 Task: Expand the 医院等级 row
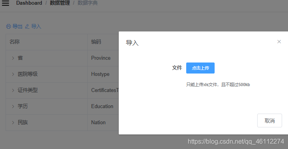(x=13, y=74)
